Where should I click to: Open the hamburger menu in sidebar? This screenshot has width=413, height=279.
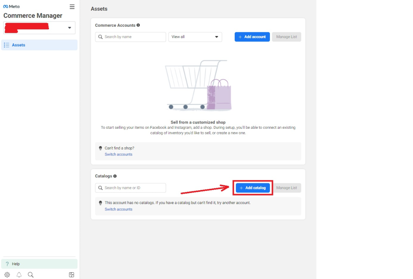(72, 7)
